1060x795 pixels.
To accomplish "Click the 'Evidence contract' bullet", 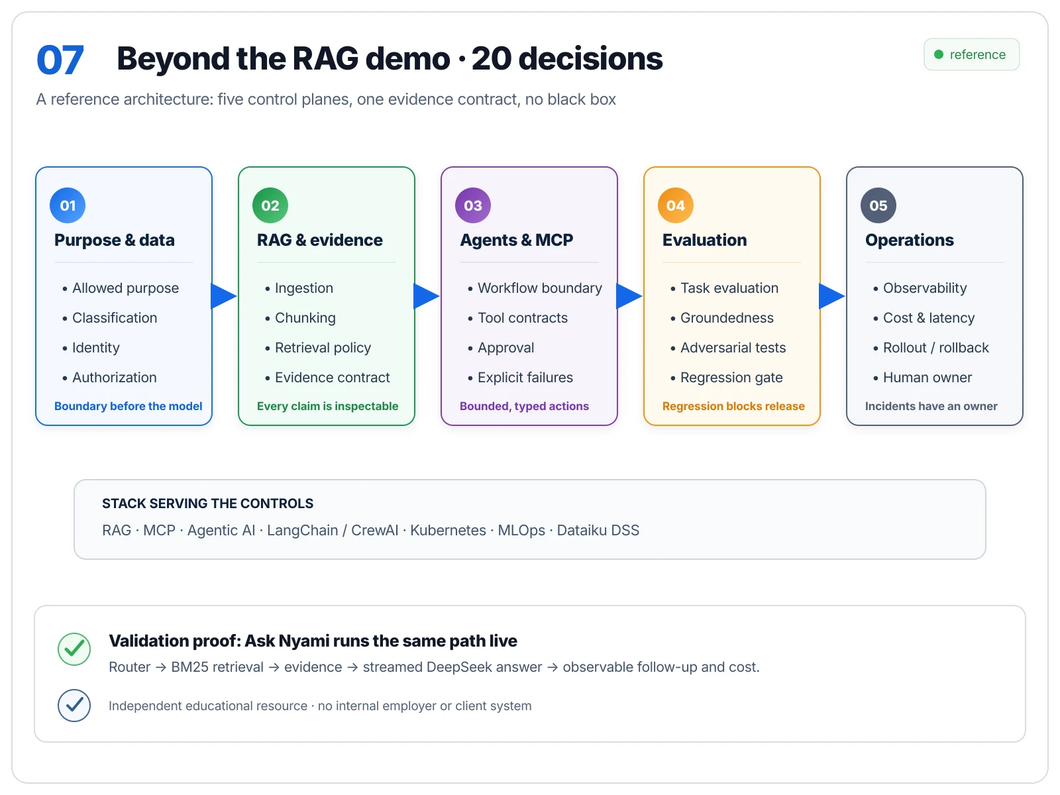I will pyautogui.click(x=327, y=378).
